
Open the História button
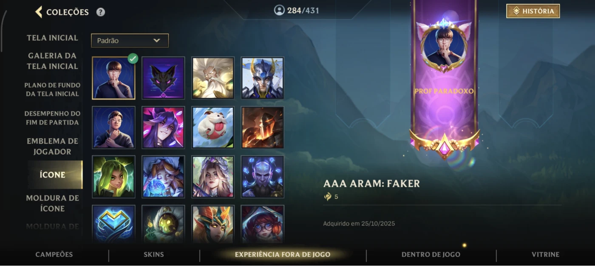coord(533,11)
